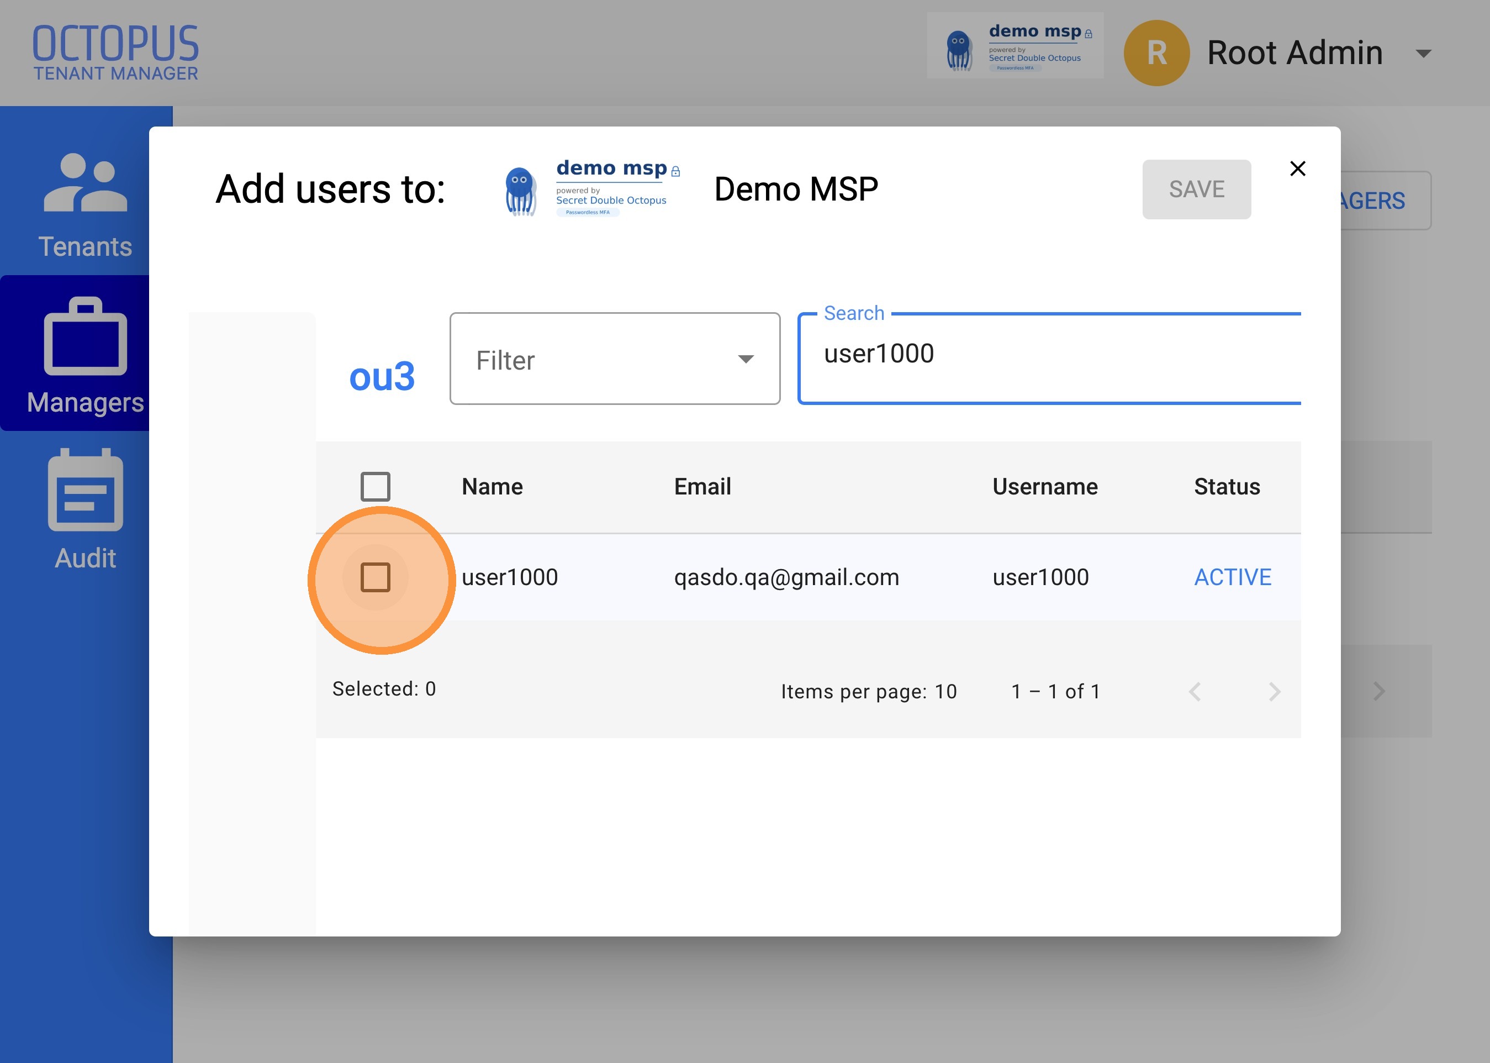
Task: Focus the Search field containing user1000
Action: pos(1050,359)
